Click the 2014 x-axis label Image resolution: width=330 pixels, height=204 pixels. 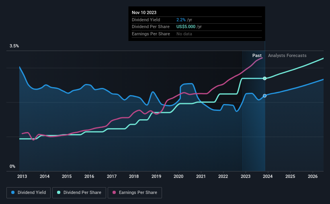tap(45, 176)
